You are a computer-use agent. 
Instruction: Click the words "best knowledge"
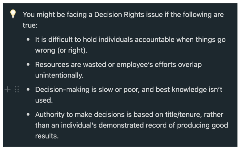pyautogui.click(x=181, y=90)
